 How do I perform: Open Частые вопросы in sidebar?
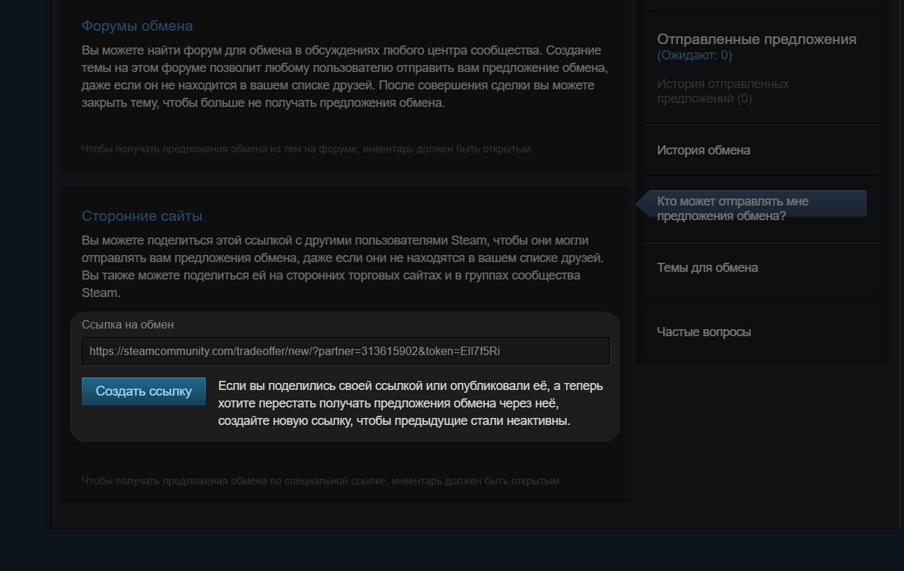pos(704,332)
